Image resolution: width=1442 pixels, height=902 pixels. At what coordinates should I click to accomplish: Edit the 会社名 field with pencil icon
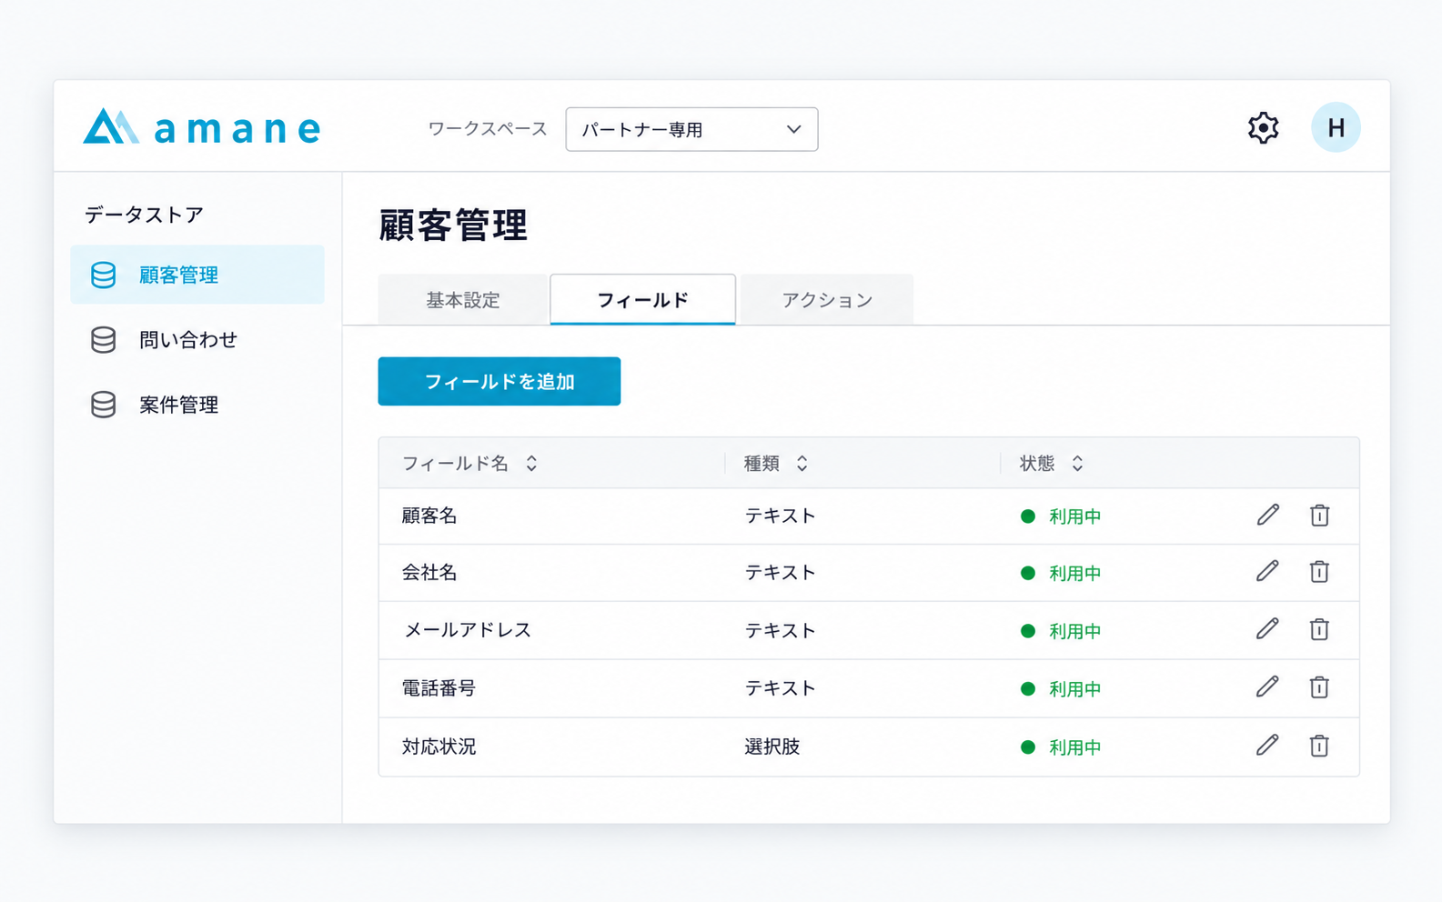[x=1267, y=571]
